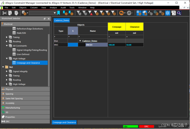Close the Worksheet Selector panel
This screenshot has width=190, height=129.
(x=49, y=19)
